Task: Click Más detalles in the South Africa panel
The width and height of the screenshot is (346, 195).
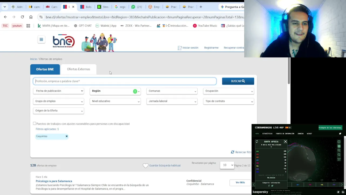Action: (271, 178)
